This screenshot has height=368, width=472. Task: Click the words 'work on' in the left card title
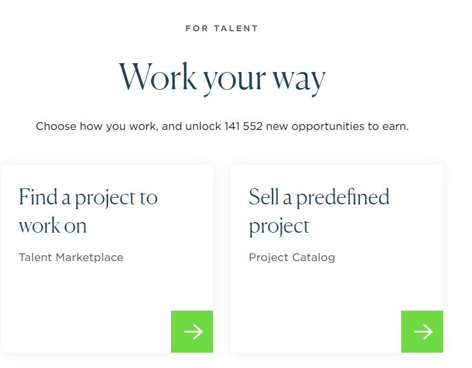[53, 226]
